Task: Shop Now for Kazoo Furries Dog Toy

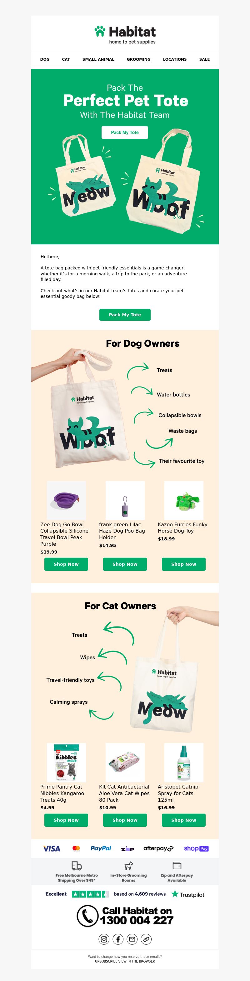Action: tap(184, 564)
